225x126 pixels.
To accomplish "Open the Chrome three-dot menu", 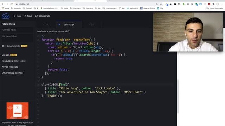I will 222,4.
